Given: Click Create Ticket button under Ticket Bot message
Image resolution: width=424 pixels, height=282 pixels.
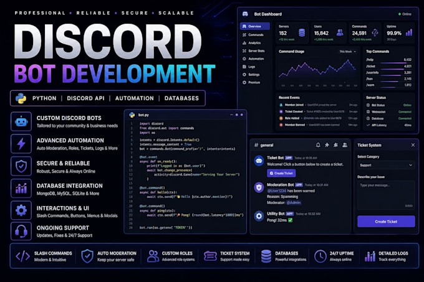Looking at the screenshot, I should point(281,173).
